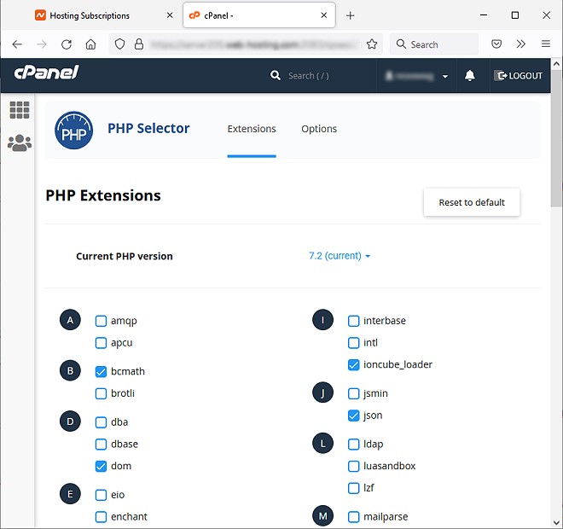This screenshot has width=563, height=529.
Task: Open browser home page icon
Action: (90, 44)
